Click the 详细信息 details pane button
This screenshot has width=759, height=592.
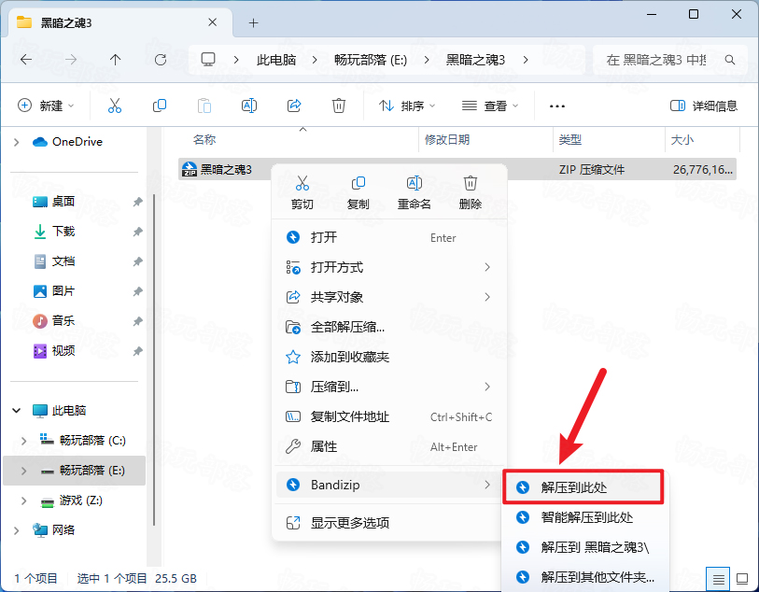(x=703, y=106)
